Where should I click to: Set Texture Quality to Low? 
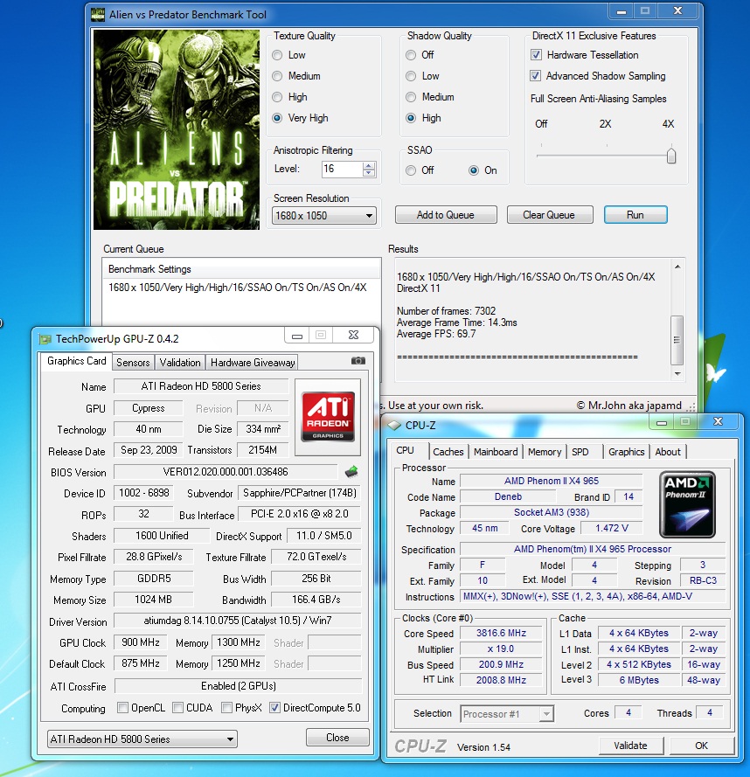pyautogui.click(x=278, y=55)
